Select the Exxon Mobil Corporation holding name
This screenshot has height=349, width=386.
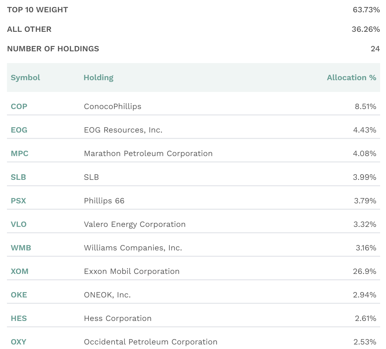pyautogui.click(x=132, y=271)
